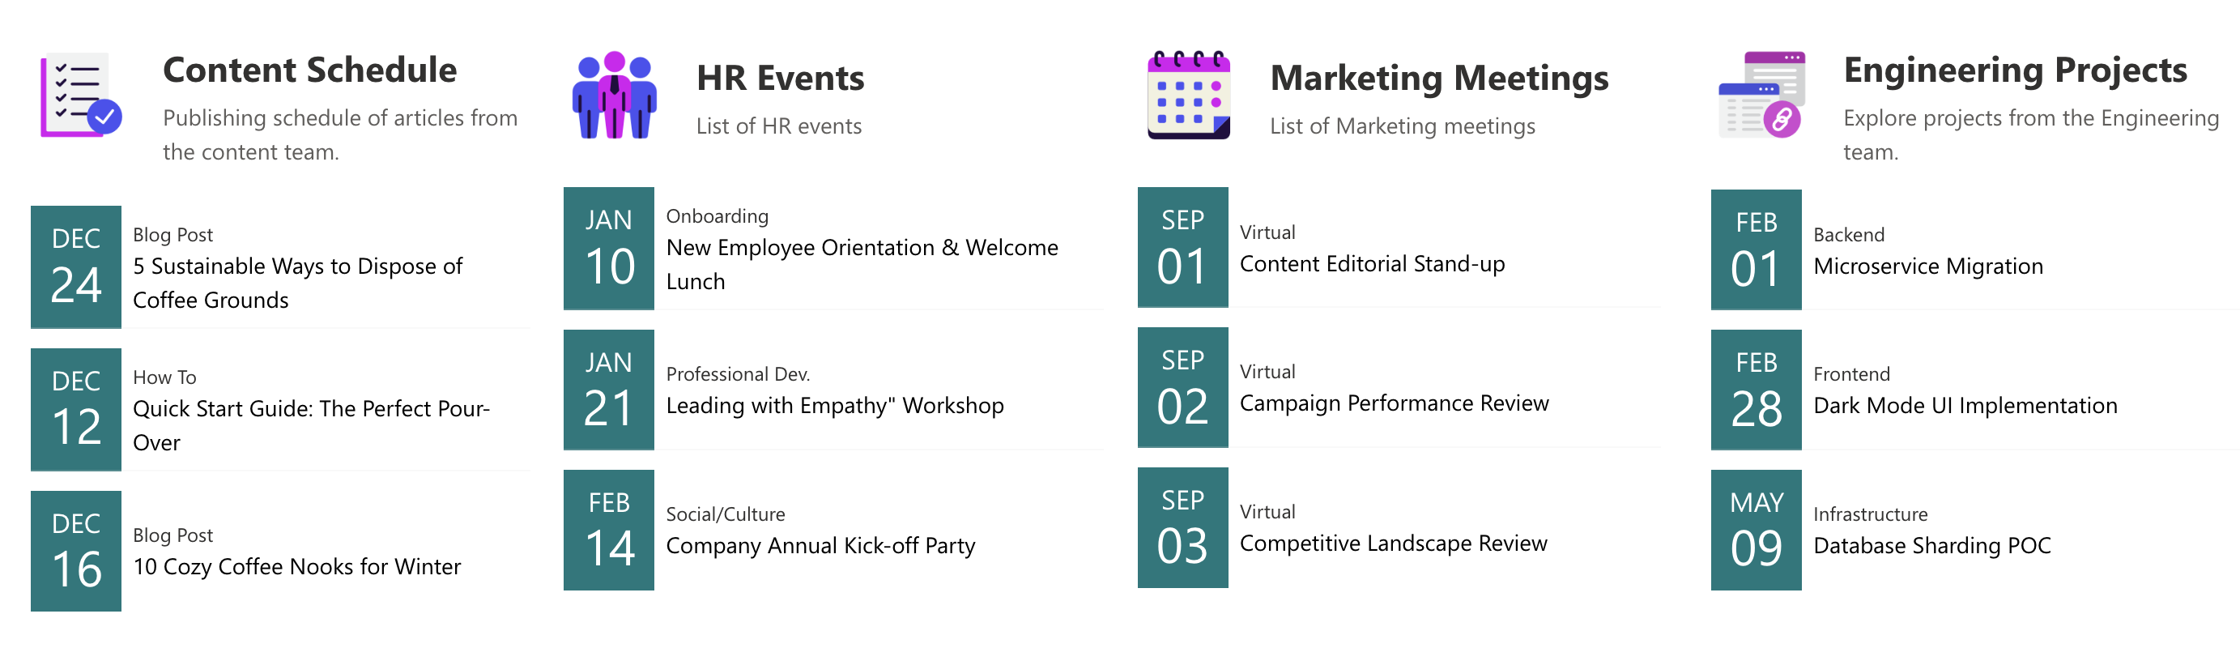Click the Marketing Meetings calendar icon
The width and height of the screenshot is (2240, 648).
click(1190, 96)
